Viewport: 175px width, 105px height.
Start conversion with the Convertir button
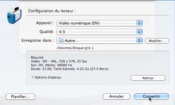click(x=151, y=96)
